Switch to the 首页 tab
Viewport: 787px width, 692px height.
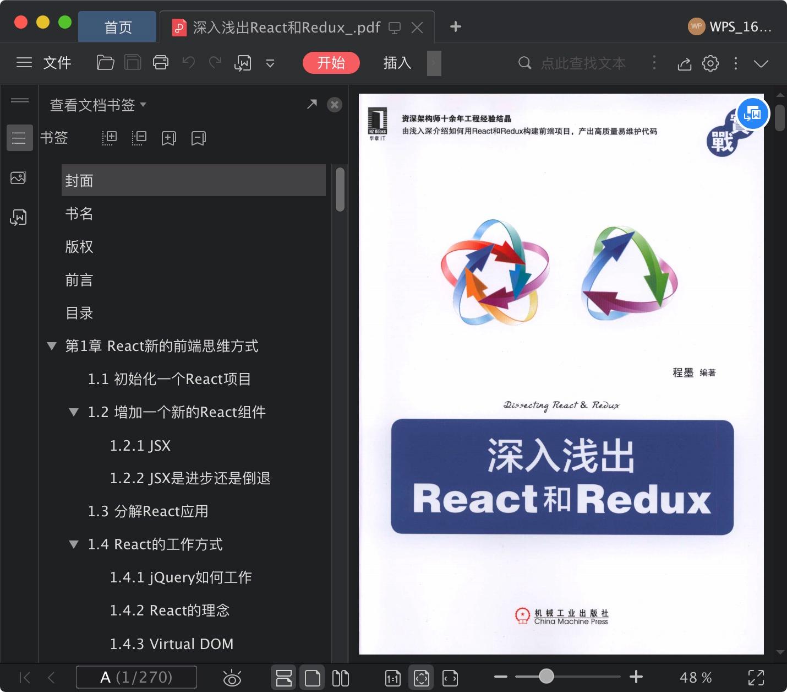click(x=118, y=27)
